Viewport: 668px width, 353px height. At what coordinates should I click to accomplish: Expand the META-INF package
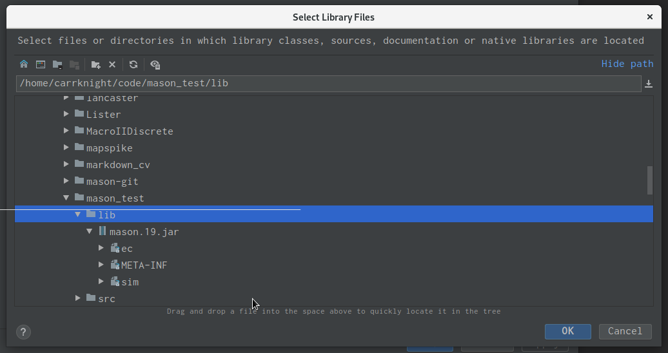101,265
